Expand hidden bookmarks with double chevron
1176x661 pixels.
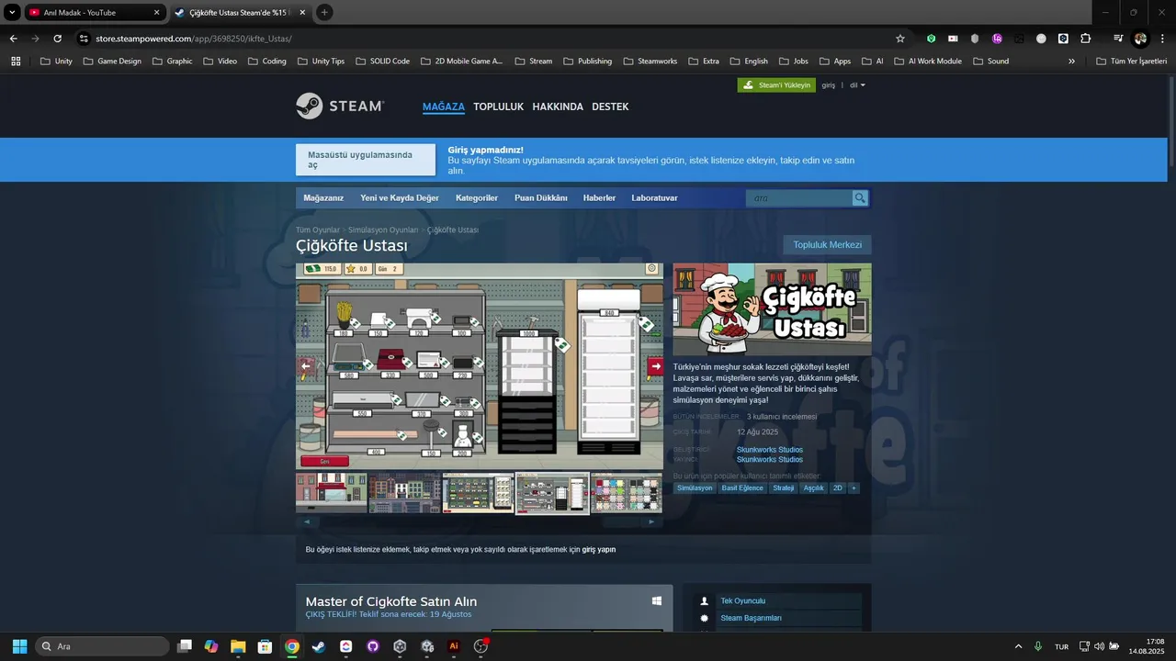[x=1071, y=62]
